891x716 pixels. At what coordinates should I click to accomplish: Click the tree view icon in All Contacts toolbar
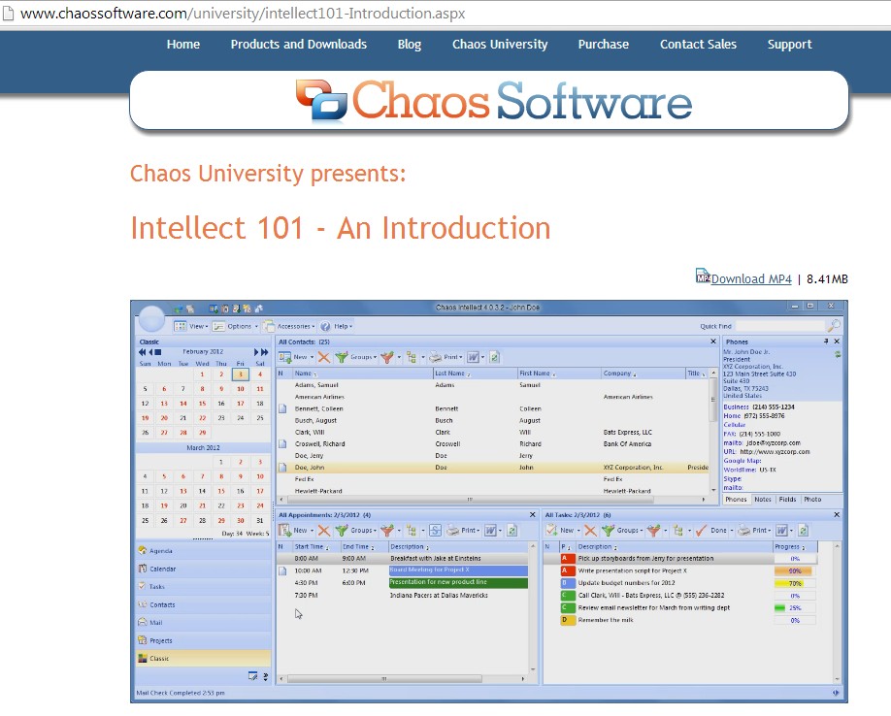point(412,357)
